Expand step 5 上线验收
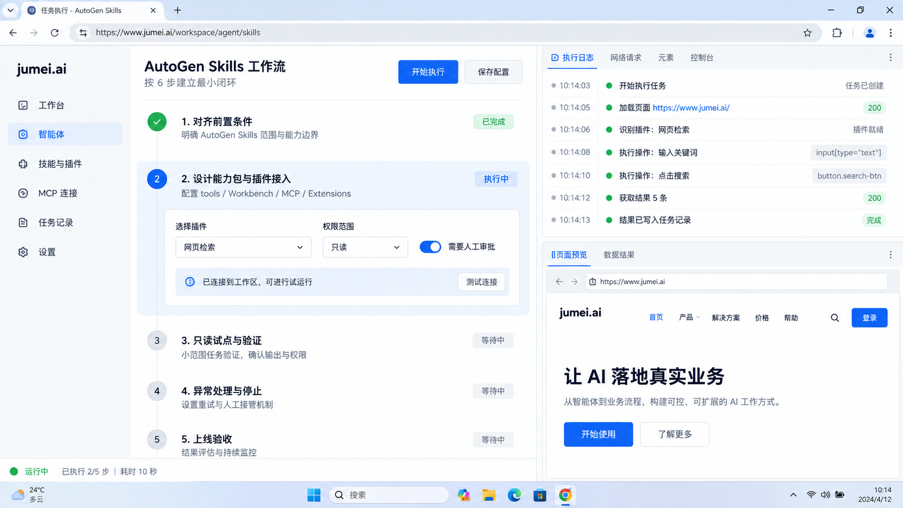Screen dimensions: 903x508 (x=207, y=439)
